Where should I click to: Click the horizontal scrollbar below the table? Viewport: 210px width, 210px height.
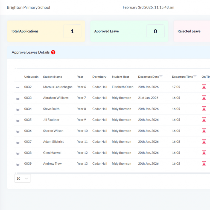click(109, 173)
